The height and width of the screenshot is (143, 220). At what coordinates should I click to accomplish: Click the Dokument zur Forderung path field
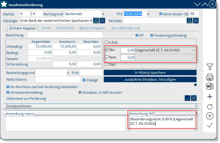coord(118,98)
